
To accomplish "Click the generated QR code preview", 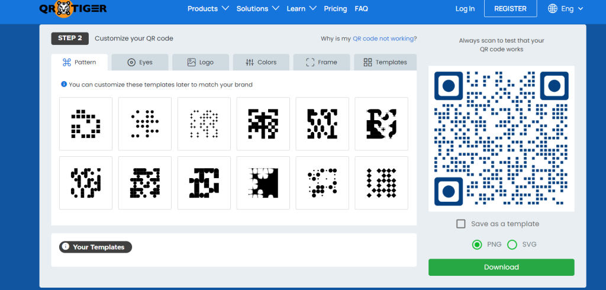I will [501, 138].
